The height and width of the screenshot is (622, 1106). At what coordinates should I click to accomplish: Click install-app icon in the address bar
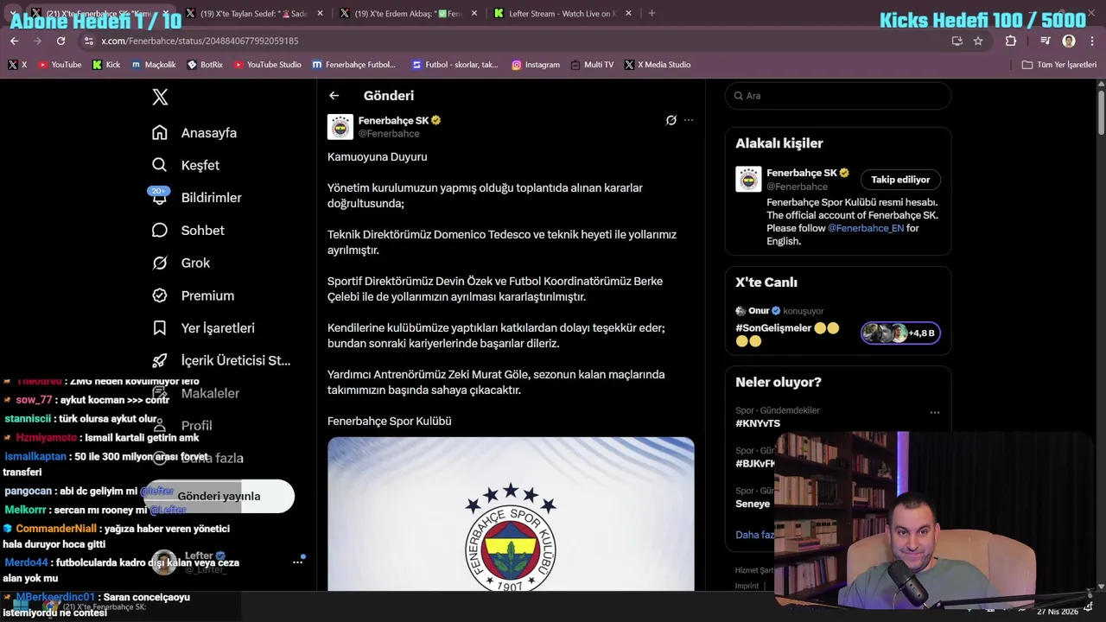pos(957,41)
